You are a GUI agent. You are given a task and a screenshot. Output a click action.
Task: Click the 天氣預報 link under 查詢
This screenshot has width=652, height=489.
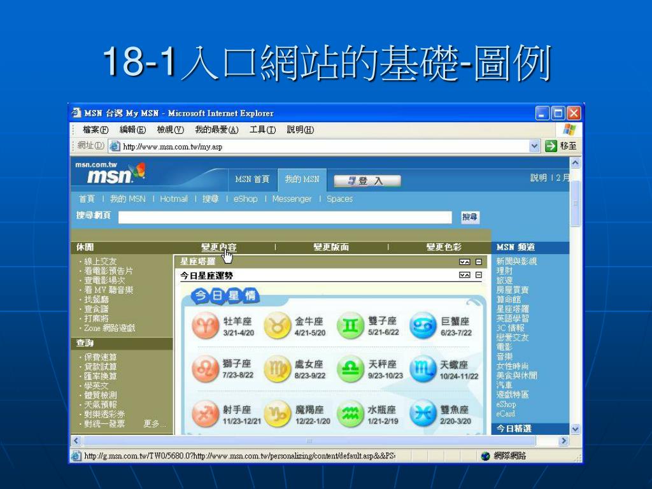(100, 404)
